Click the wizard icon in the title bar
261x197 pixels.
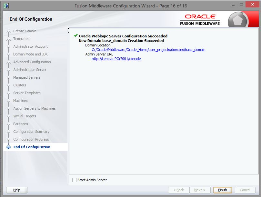pos(6,5)
